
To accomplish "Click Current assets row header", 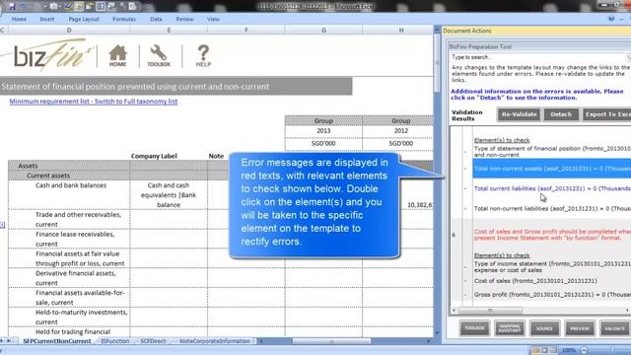I will click(x=69, y=176).
